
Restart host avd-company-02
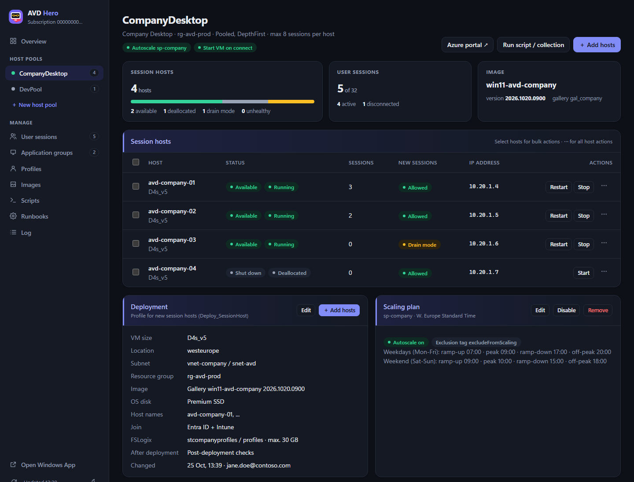(x=559, y=215)
